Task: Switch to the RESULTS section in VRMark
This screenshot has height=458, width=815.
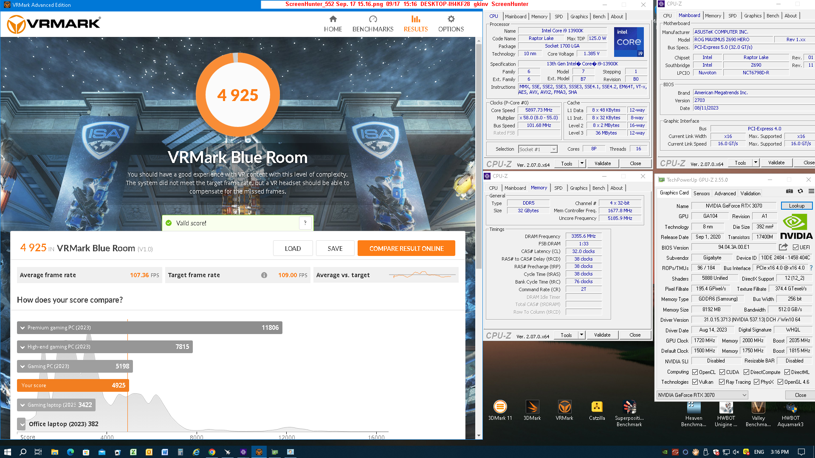Action: click(415, 24)
